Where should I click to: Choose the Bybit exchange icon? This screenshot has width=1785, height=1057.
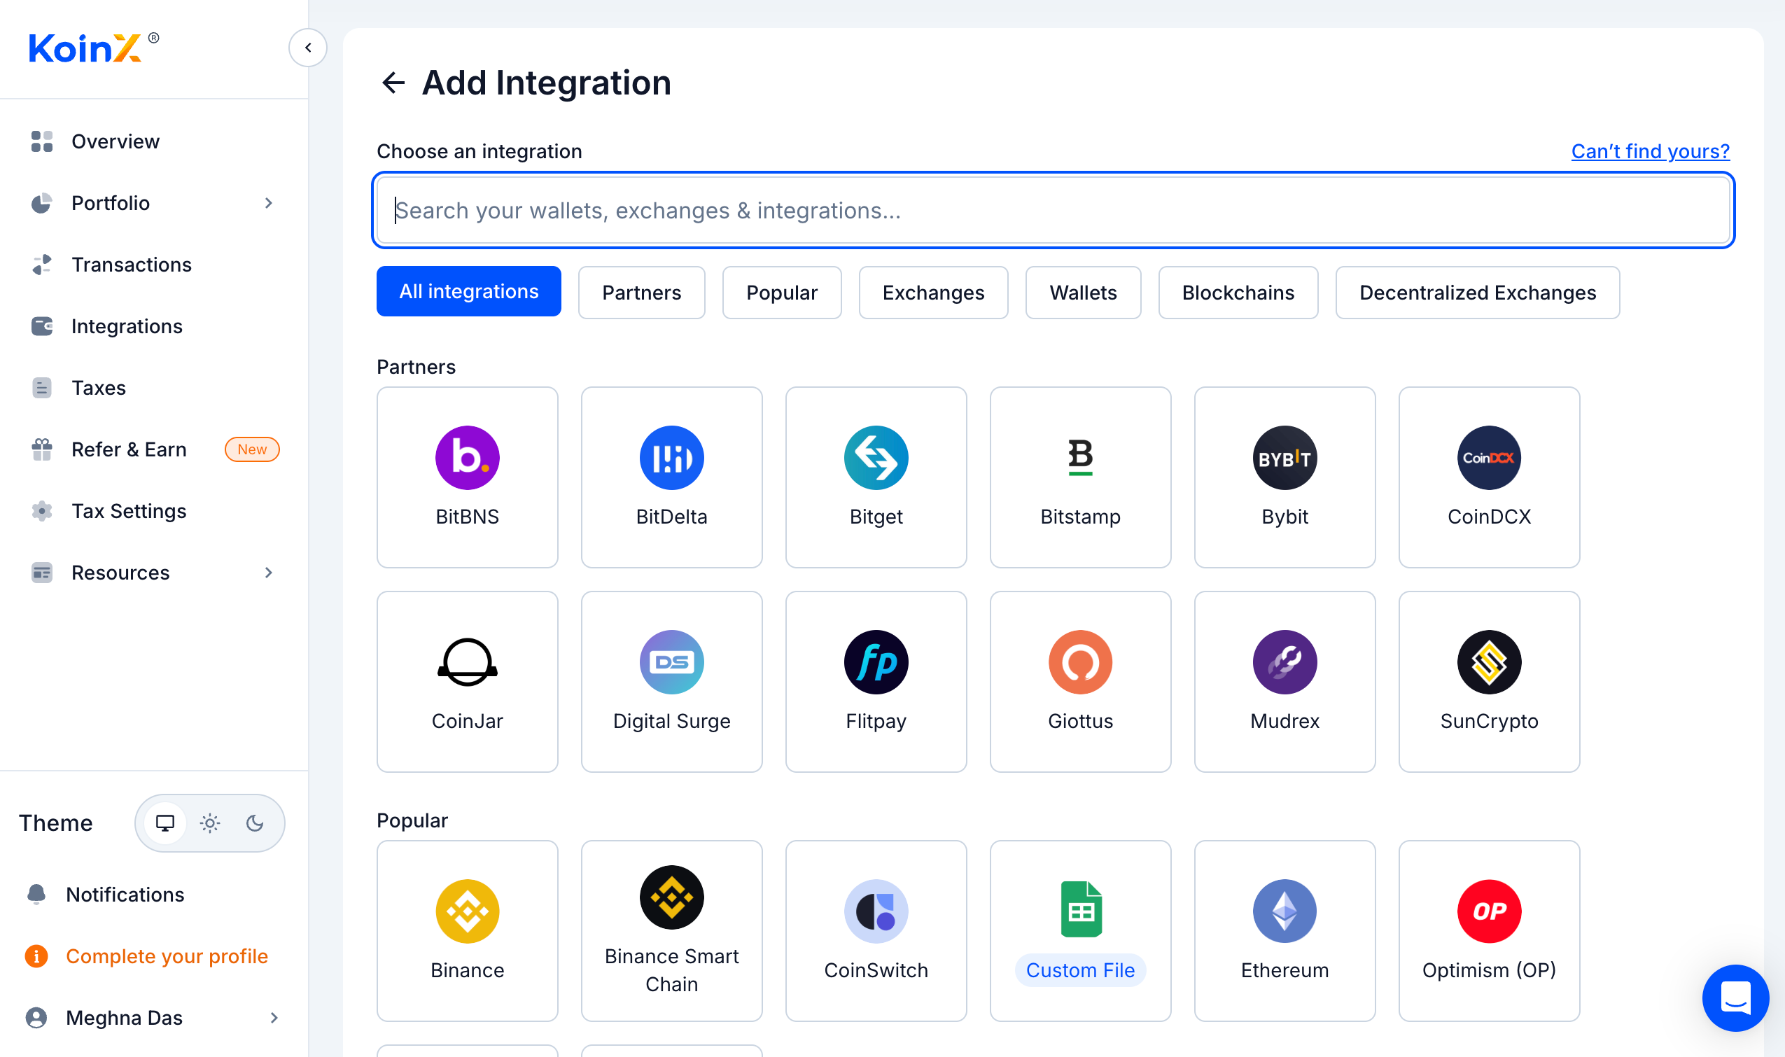pyautogui.click(x=1284, y=458)
